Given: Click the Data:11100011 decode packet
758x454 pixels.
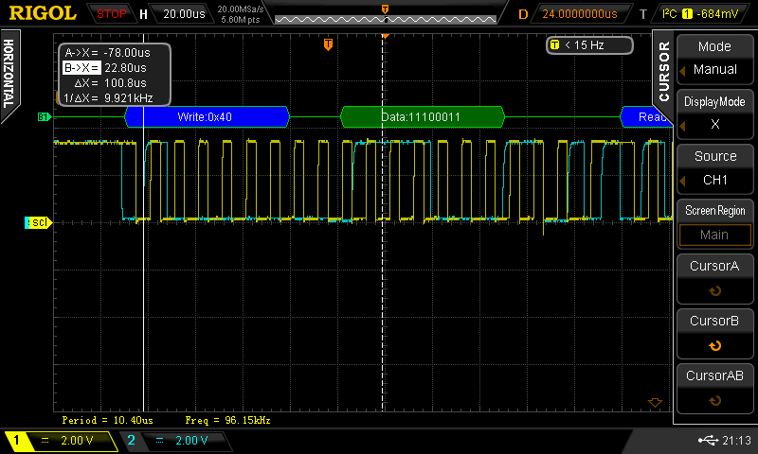Looking at the screenshot, I should (x=423, y=116).
